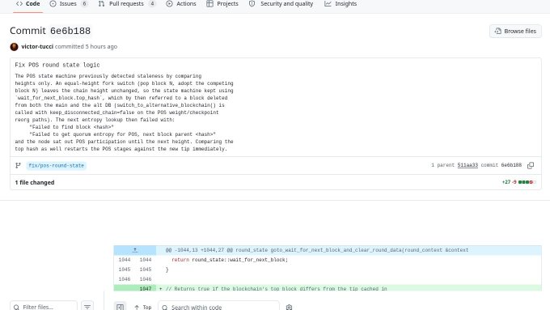Select the '1 file changed' text
The width and height of the screenshot is (550, 310).
(x=34, y=182)
